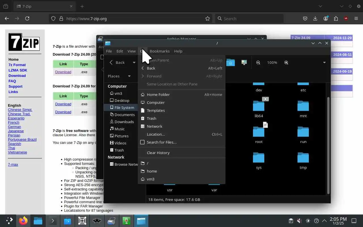Image resolution: width=363 pixels, height=227 pixels.
Task: Switch language to German link
Action: coord(14,127)
